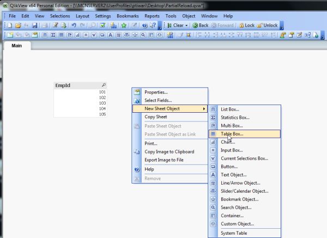Click the Create Button toolbar icon
This screenshot has height=238, width=327.
(102, 35)
